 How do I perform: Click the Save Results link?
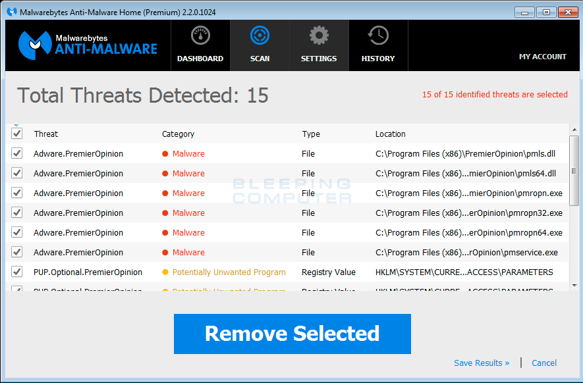(x=482, y=363)
